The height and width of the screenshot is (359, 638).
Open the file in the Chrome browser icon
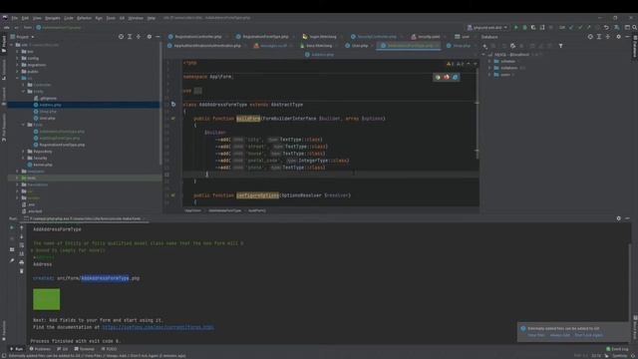point(438,77)
